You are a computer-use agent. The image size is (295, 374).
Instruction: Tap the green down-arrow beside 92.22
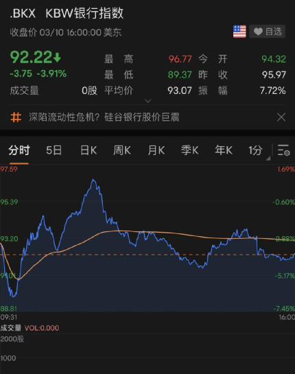coord(57,58)
